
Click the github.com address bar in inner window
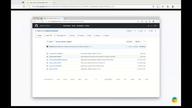(x=91, y=21)
